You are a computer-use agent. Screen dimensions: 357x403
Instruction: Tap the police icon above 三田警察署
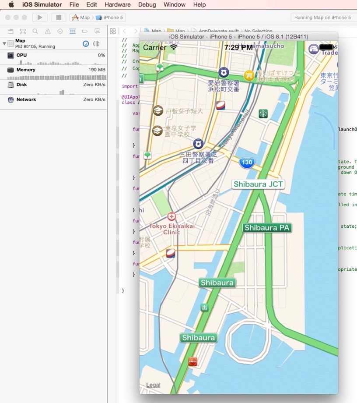coord(198,144)
